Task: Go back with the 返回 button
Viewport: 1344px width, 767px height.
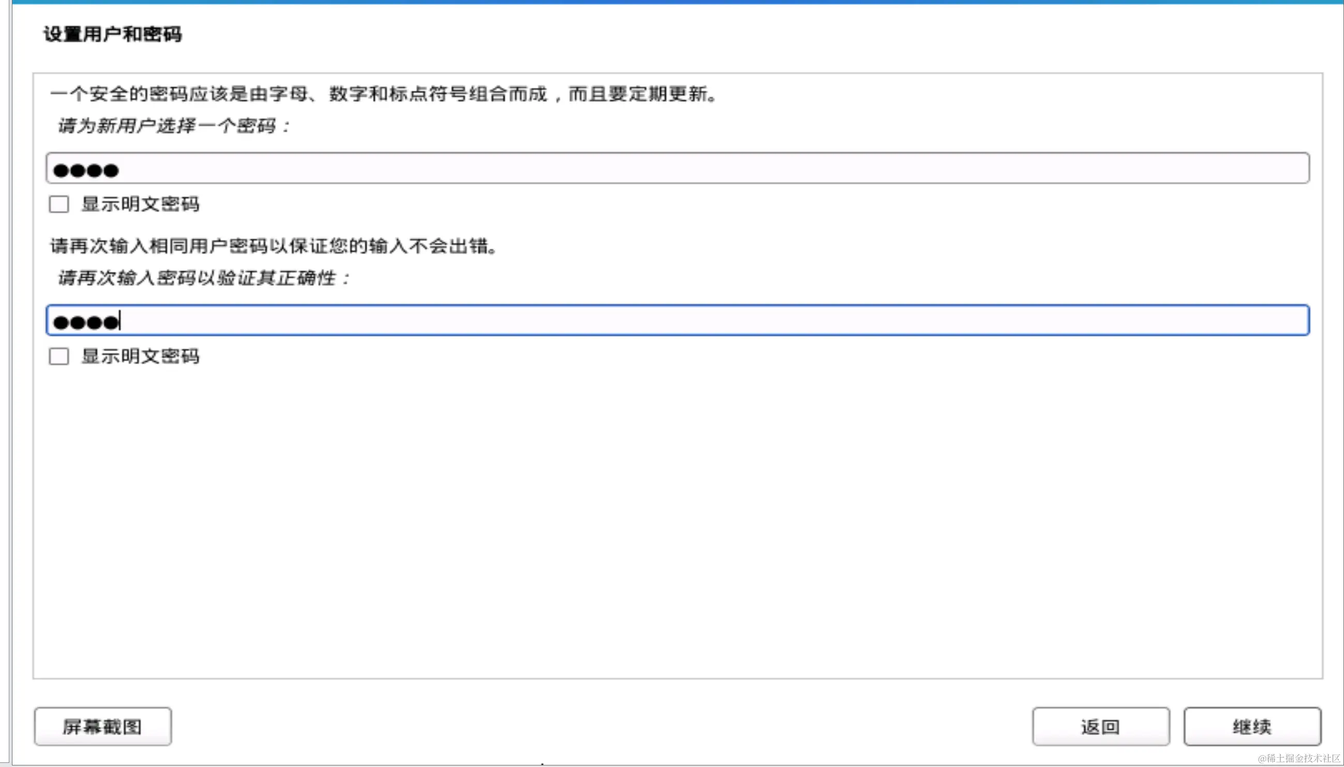Action: click(x=1100, y=727)
